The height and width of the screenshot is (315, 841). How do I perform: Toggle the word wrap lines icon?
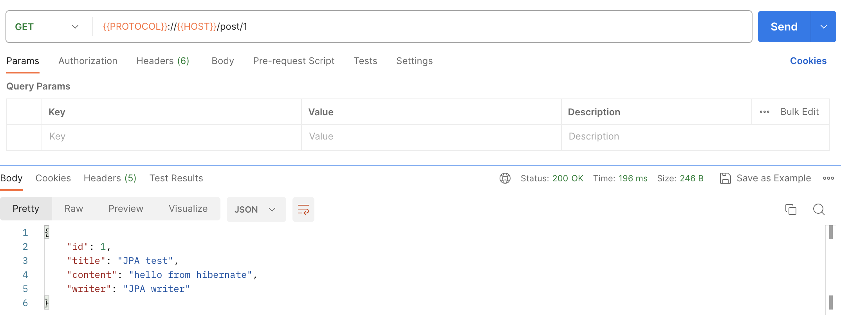point(303,209)
